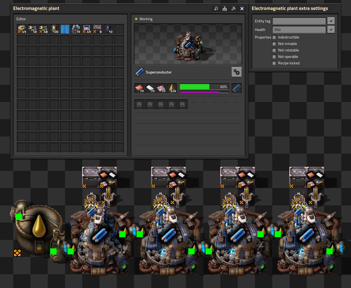Check the Not minable option
The image size is (351, 288).
(274, 44)
